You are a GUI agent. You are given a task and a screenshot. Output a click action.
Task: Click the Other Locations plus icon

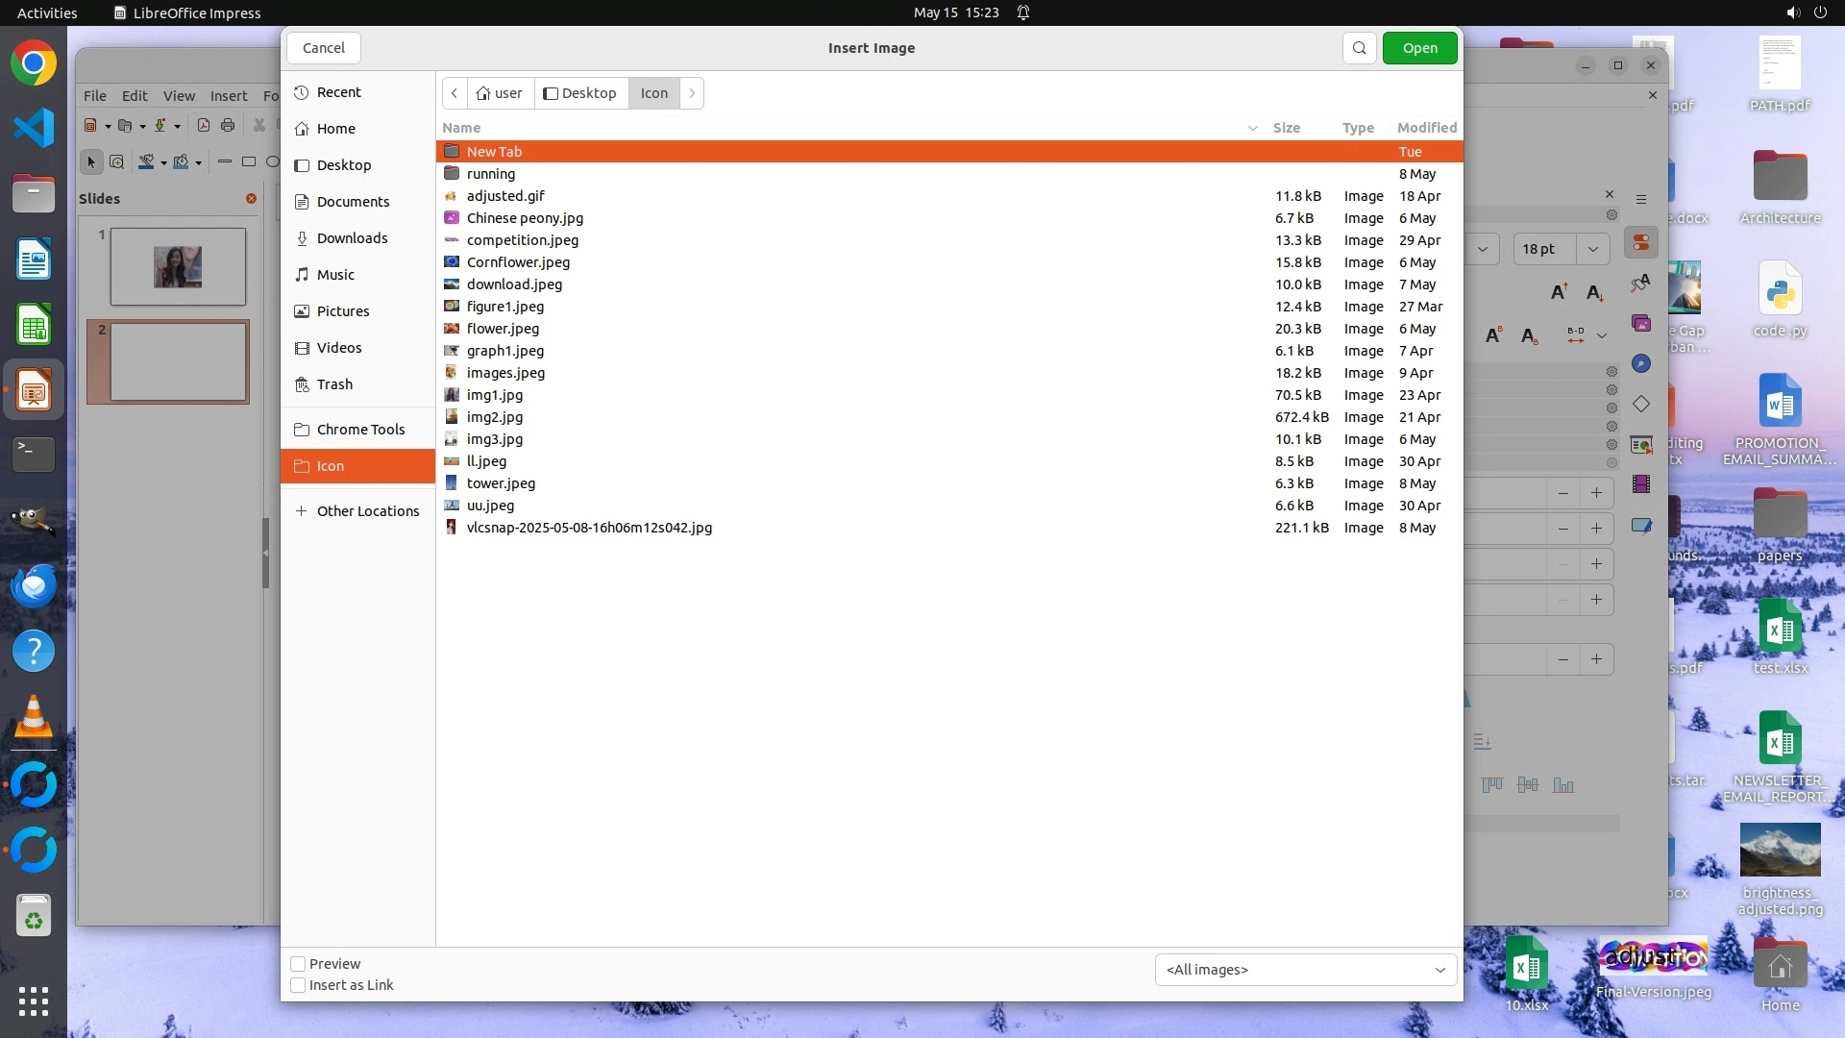(302, 511)
